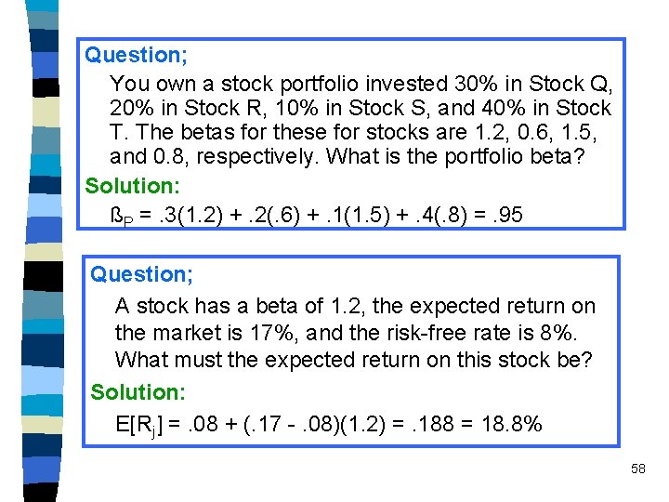Click the first blue Question heading
This screenshot has width=669, height=502.
136,56
